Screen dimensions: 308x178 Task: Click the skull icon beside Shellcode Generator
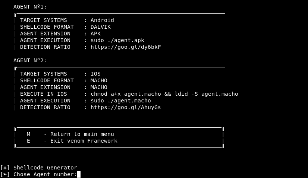coord(5,168)
